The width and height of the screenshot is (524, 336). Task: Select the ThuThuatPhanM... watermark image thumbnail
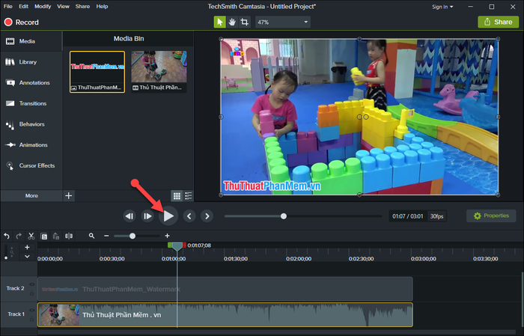97,72
